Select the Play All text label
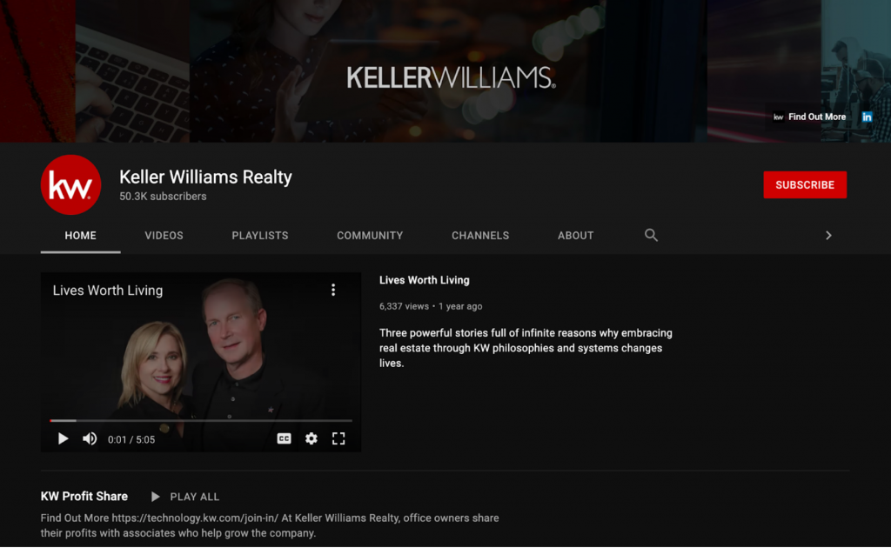 click(195, 497)
